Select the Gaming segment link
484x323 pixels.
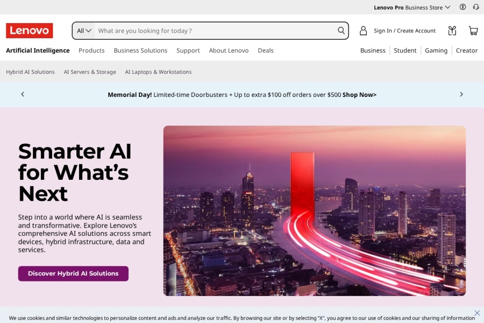click(x=436, y=51)
